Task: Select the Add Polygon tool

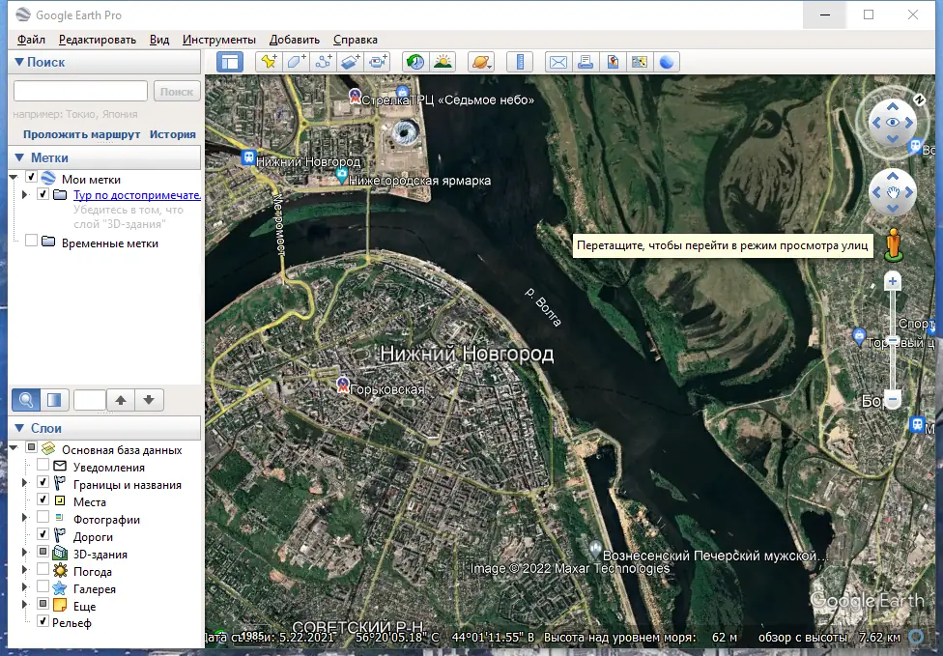Action: pyautogui.click(x=296, y=62)
